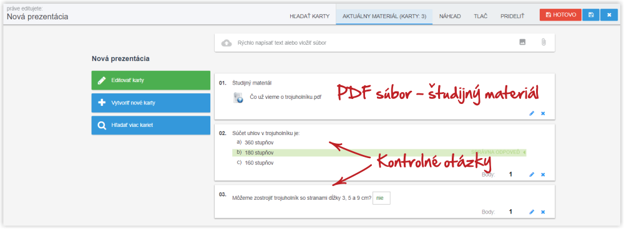Click the red HOTOVO button
Screen dimensions: 624x229
tap(560, 15)
